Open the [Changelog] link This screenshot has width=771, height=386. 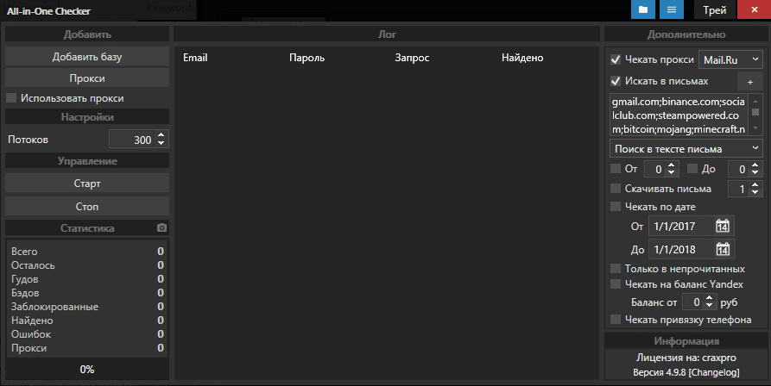pos(713,372)
